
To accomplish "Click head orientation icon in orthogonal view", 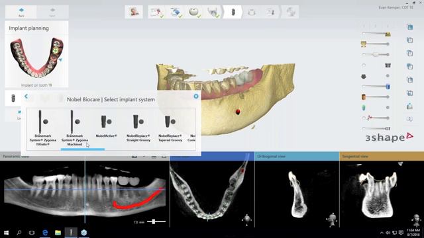I will click(x=332, y=219).
